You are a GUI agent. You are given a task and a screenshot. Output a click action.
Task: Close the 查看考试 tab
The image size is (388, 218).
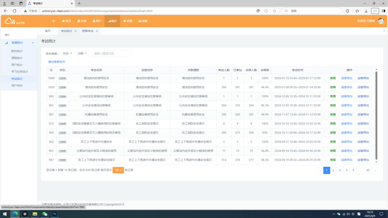[97, 31]
